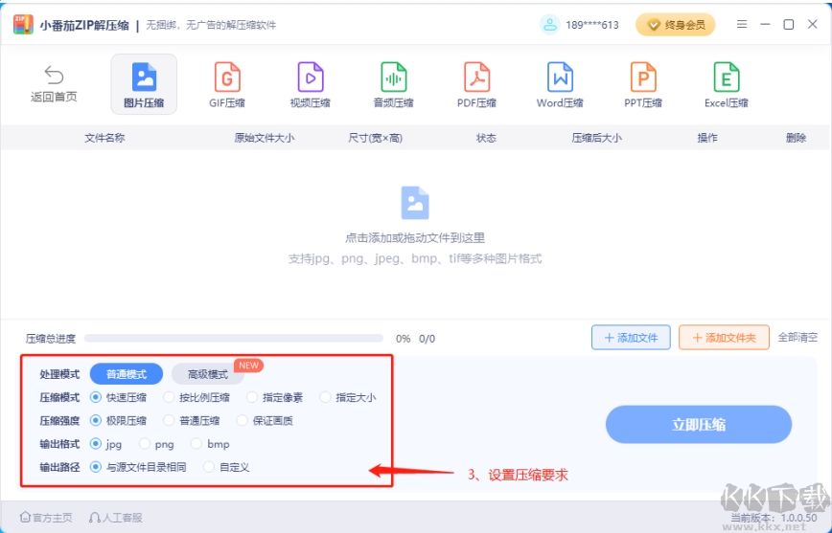832x533 pixels.
Task: Open the hamburger menu icon
Action: point(742,24)
